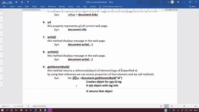199x112 pixels.
Task: Click the zoom out minus button
Action: (x=176, y=106)
